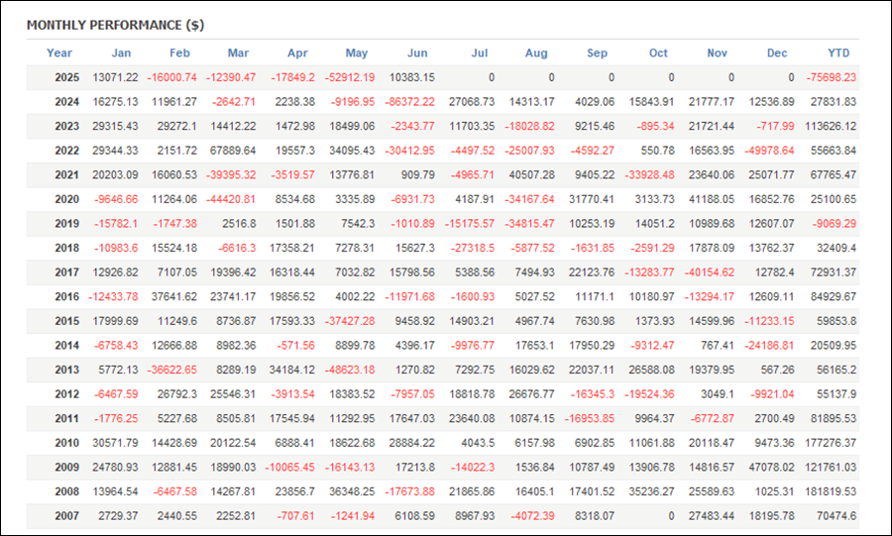
Task: Click 2010 YTD value 177276.37
Action: click(x=831, y=443)
